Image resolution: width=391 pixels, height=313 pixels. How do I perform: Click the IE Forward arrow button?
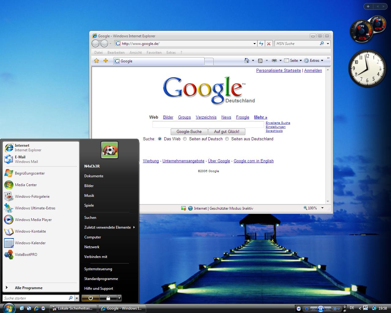[104, 44]
